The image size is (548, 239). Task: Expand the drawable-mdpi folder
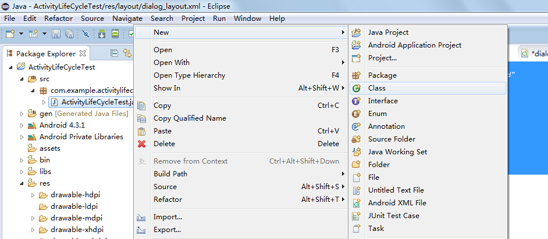click(x=33, y=218)
